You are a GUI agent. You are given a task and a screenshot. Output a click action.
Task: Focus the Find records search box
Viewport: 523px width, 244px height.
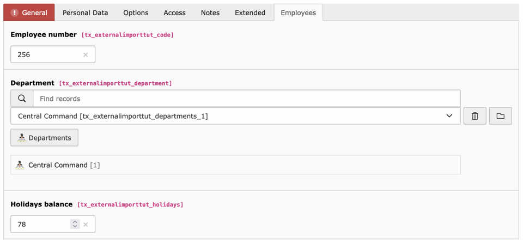click(246, 99)
